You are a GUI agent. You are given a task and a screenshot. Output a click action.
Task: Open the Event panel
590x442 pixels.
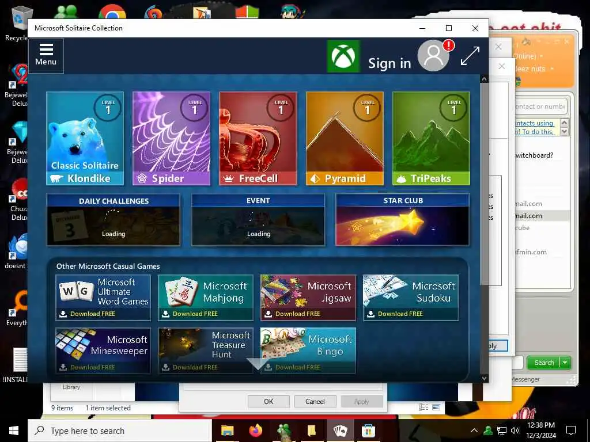click(258, 220)
